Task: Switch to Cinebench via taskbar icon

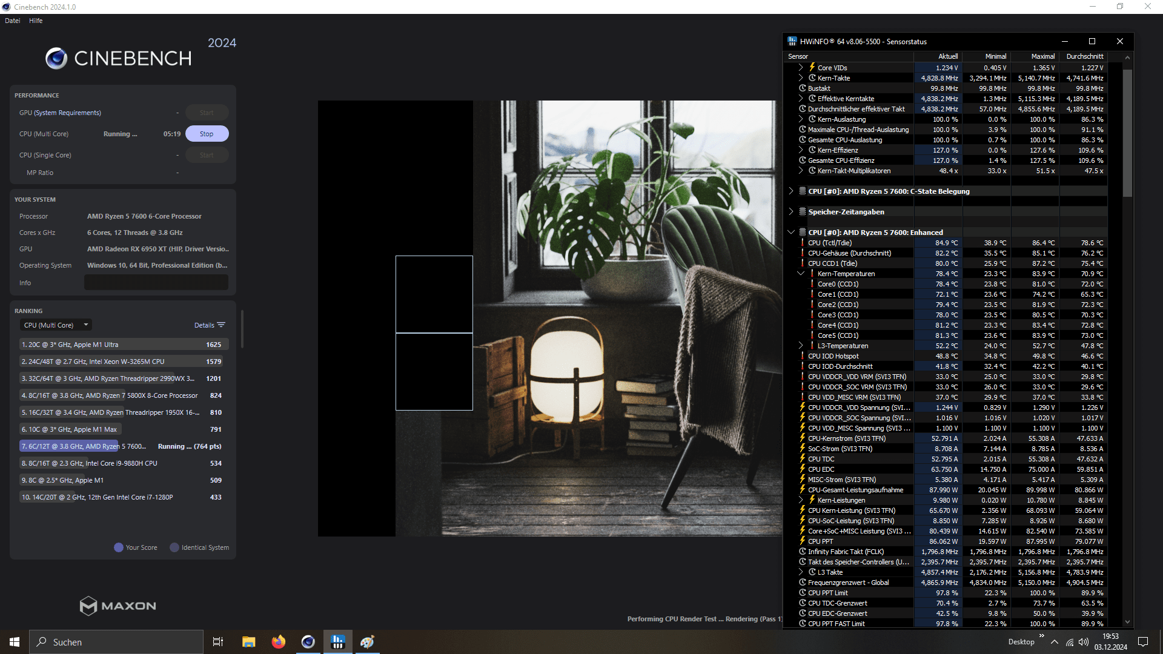Action: [x=308, y=642]
